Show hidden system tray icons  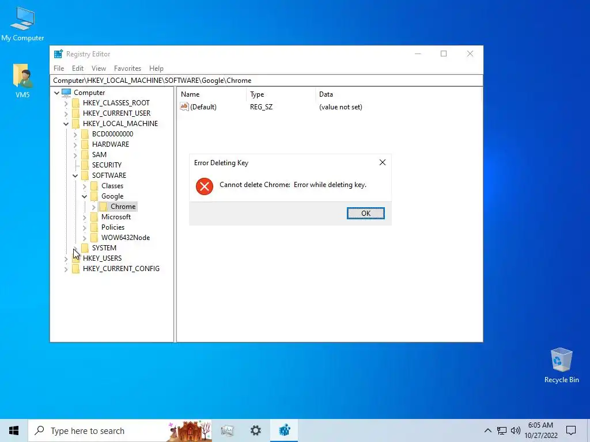point(487,430)
